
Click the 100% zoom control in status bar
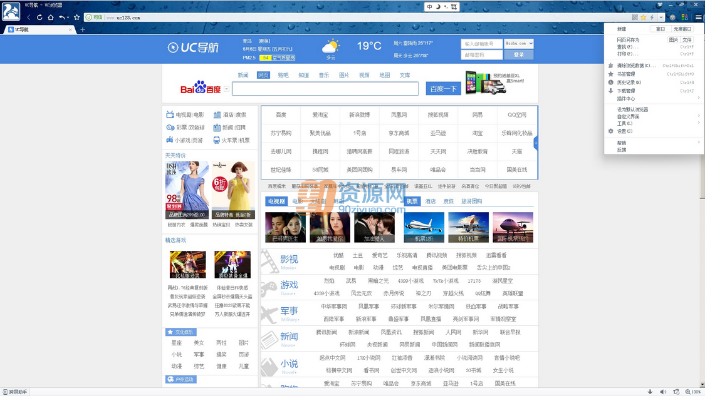point(693,392)
